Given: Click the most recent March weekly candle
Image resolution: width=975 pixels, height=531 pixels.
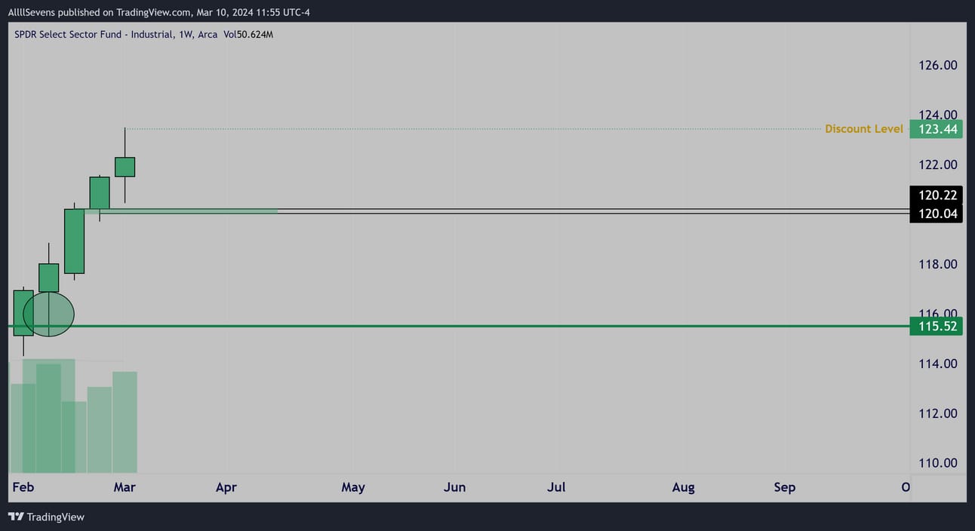Looking at the screenshot, I should click(125, 167).
